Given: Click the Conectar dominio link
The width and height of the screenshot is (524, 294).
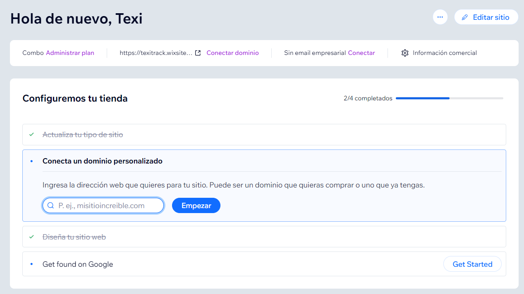Looking at the screenshot, I should [x=232, y=53].
